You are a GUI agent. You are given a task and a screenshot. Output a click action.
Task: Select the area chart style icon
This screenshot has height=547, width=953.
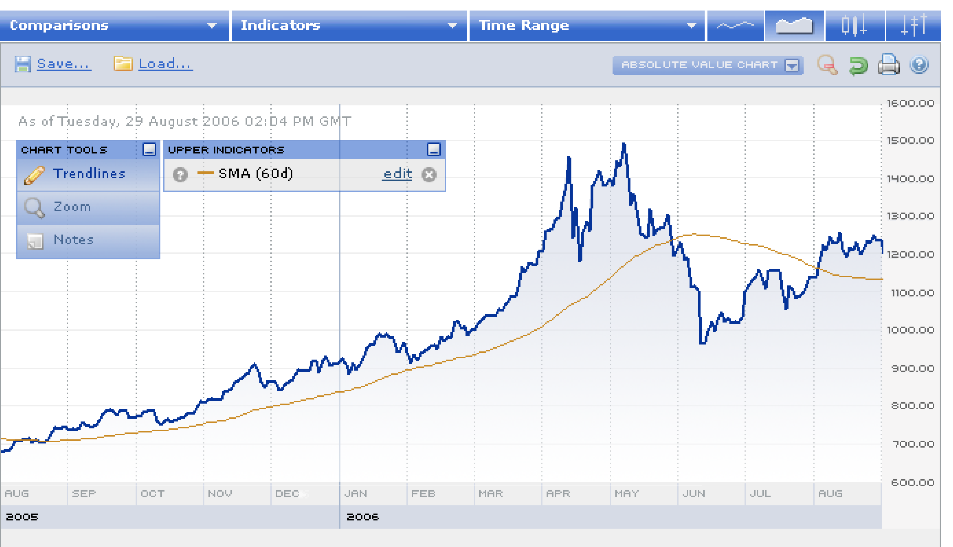pyautogui.click(x=794, y=26)
